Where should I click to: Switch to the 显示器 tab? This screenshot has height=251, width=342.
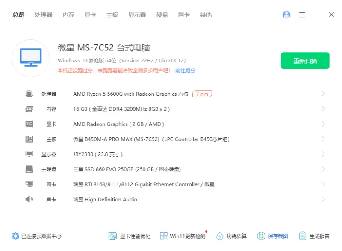(x=137, y=15)
